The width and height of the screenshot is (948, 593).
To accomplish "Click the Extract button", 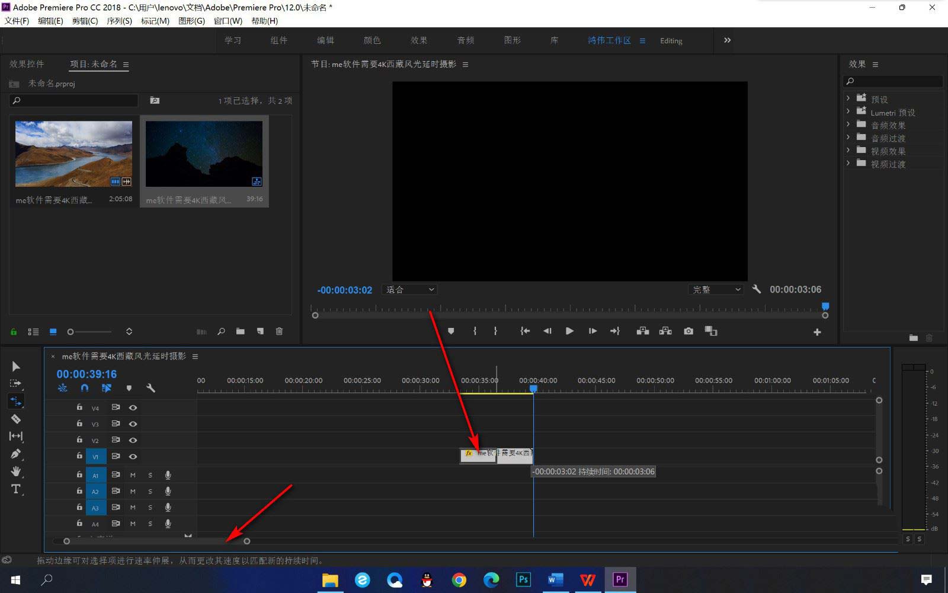I will click(x=665, y=331).
